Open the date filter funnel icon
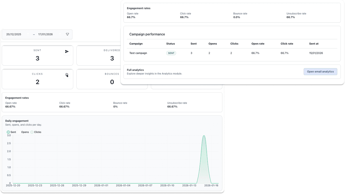The height and width of the screenshot is (194, 345). pos(67,34)
